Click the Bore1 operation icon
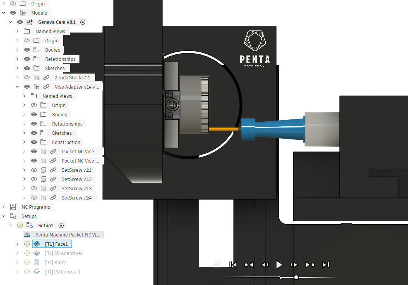This screenshot has height=285, width=408. click(x=37, y=262)
